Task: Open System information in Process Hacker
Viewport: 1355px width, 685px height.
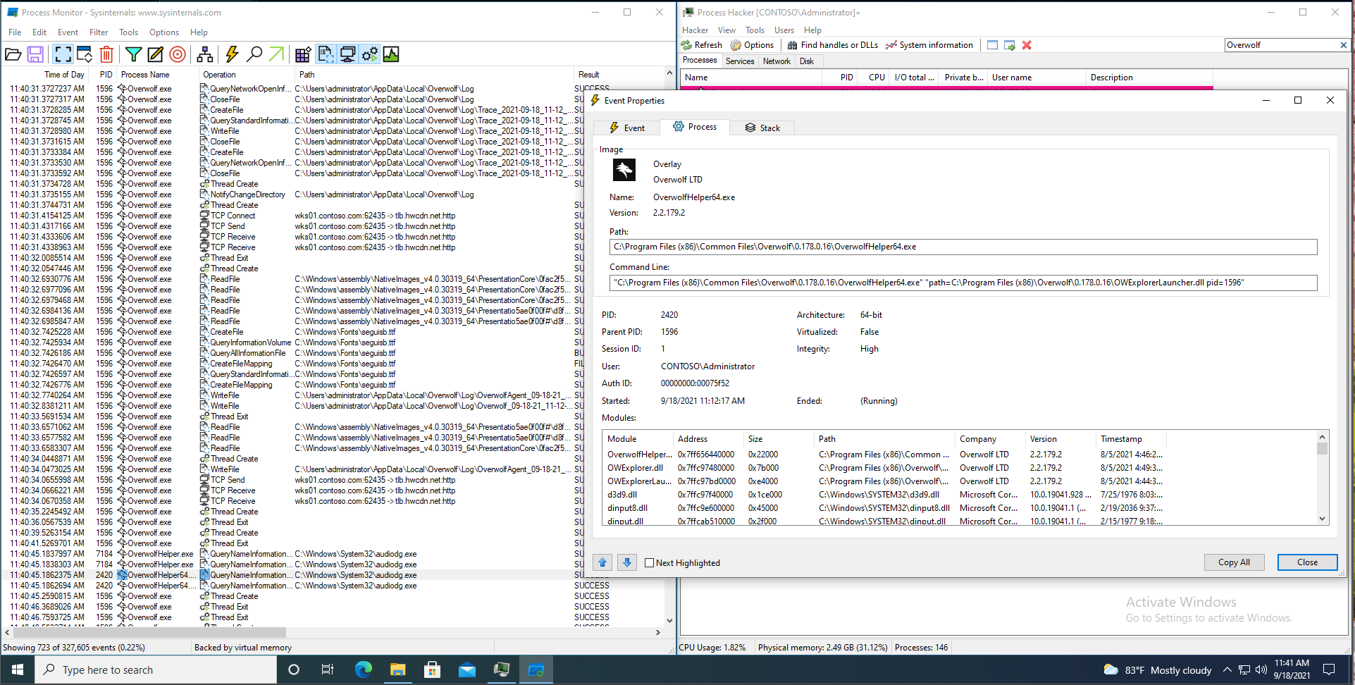Action: coord(929,45)
